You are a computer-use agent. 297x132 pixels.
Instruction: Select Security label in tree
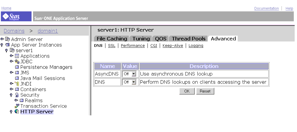(x=30, y=95)
